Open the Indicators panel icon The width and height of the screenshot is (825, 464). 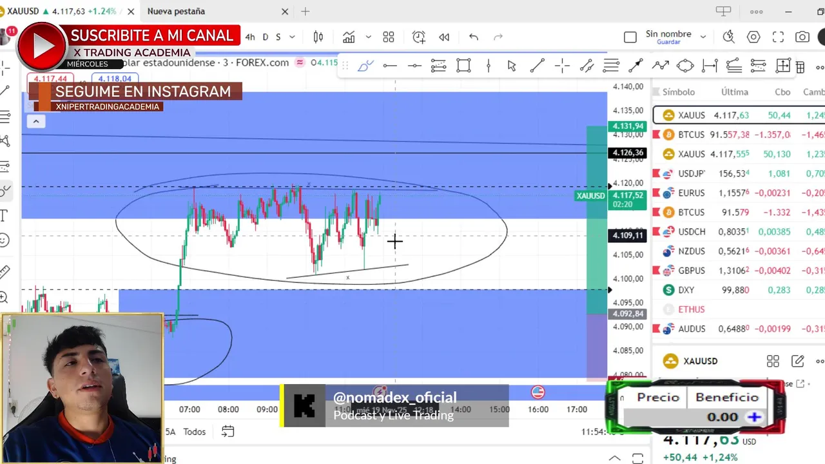349,37
